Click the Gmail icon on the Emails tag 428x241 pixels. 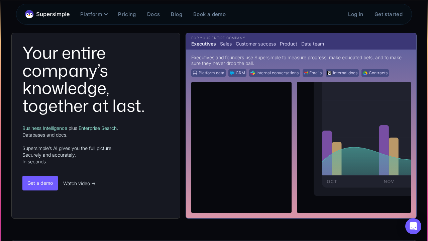pos(306,73)
